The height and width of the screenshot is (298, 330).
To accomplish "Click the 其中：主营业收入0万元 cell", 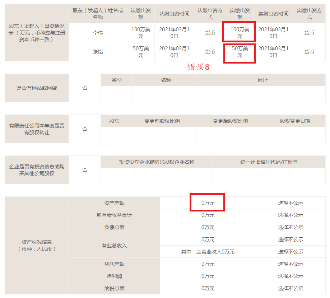I will click(208, 252).
